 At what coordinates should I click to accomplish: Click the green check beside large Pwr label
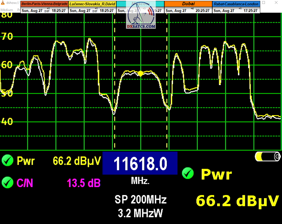pos(188,173)
